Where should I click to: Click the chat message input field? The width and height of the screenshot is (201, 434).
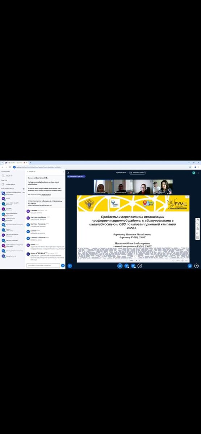[x=43, y=265]
